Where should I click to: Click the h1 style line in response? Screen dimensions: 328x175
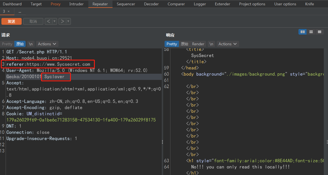click(x=255, y=161)
